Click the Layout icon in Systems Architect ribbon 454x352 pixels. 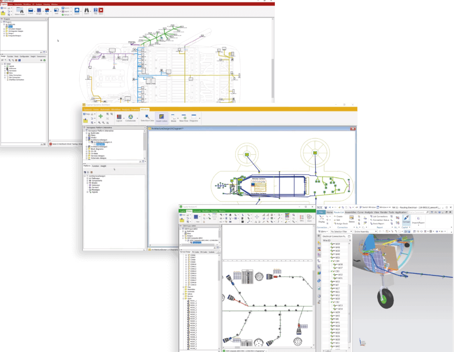click(x=119, y=118)
